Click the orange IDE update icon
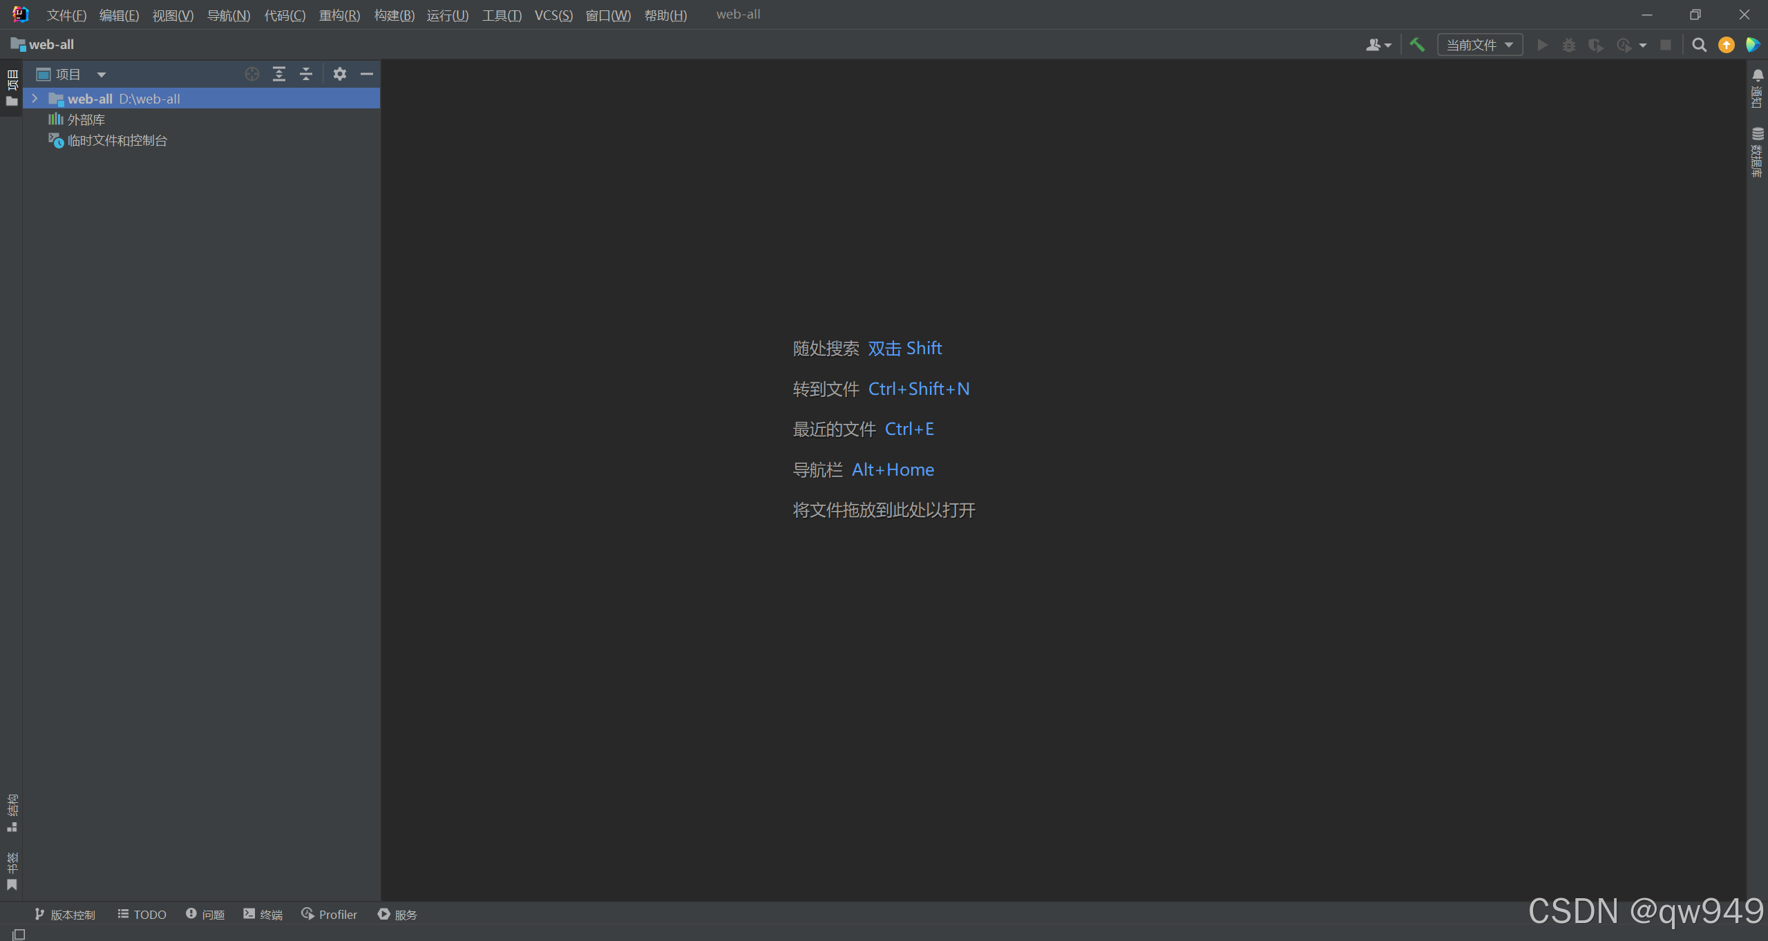The height and width of the screenshot is (941, 1768). 1726,45
